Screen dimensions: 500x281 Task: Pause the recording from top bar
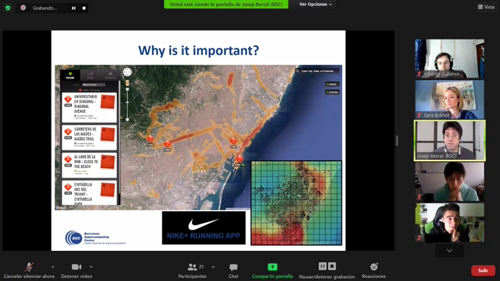coord(74,8)
